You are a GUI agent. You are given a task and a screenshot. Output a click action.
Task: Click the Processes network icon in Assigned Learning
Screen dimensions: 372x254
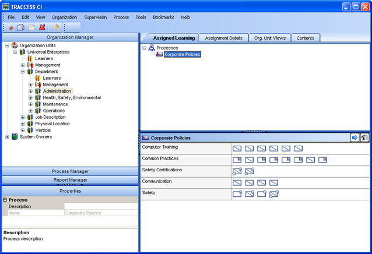click(x=152, y=48)
